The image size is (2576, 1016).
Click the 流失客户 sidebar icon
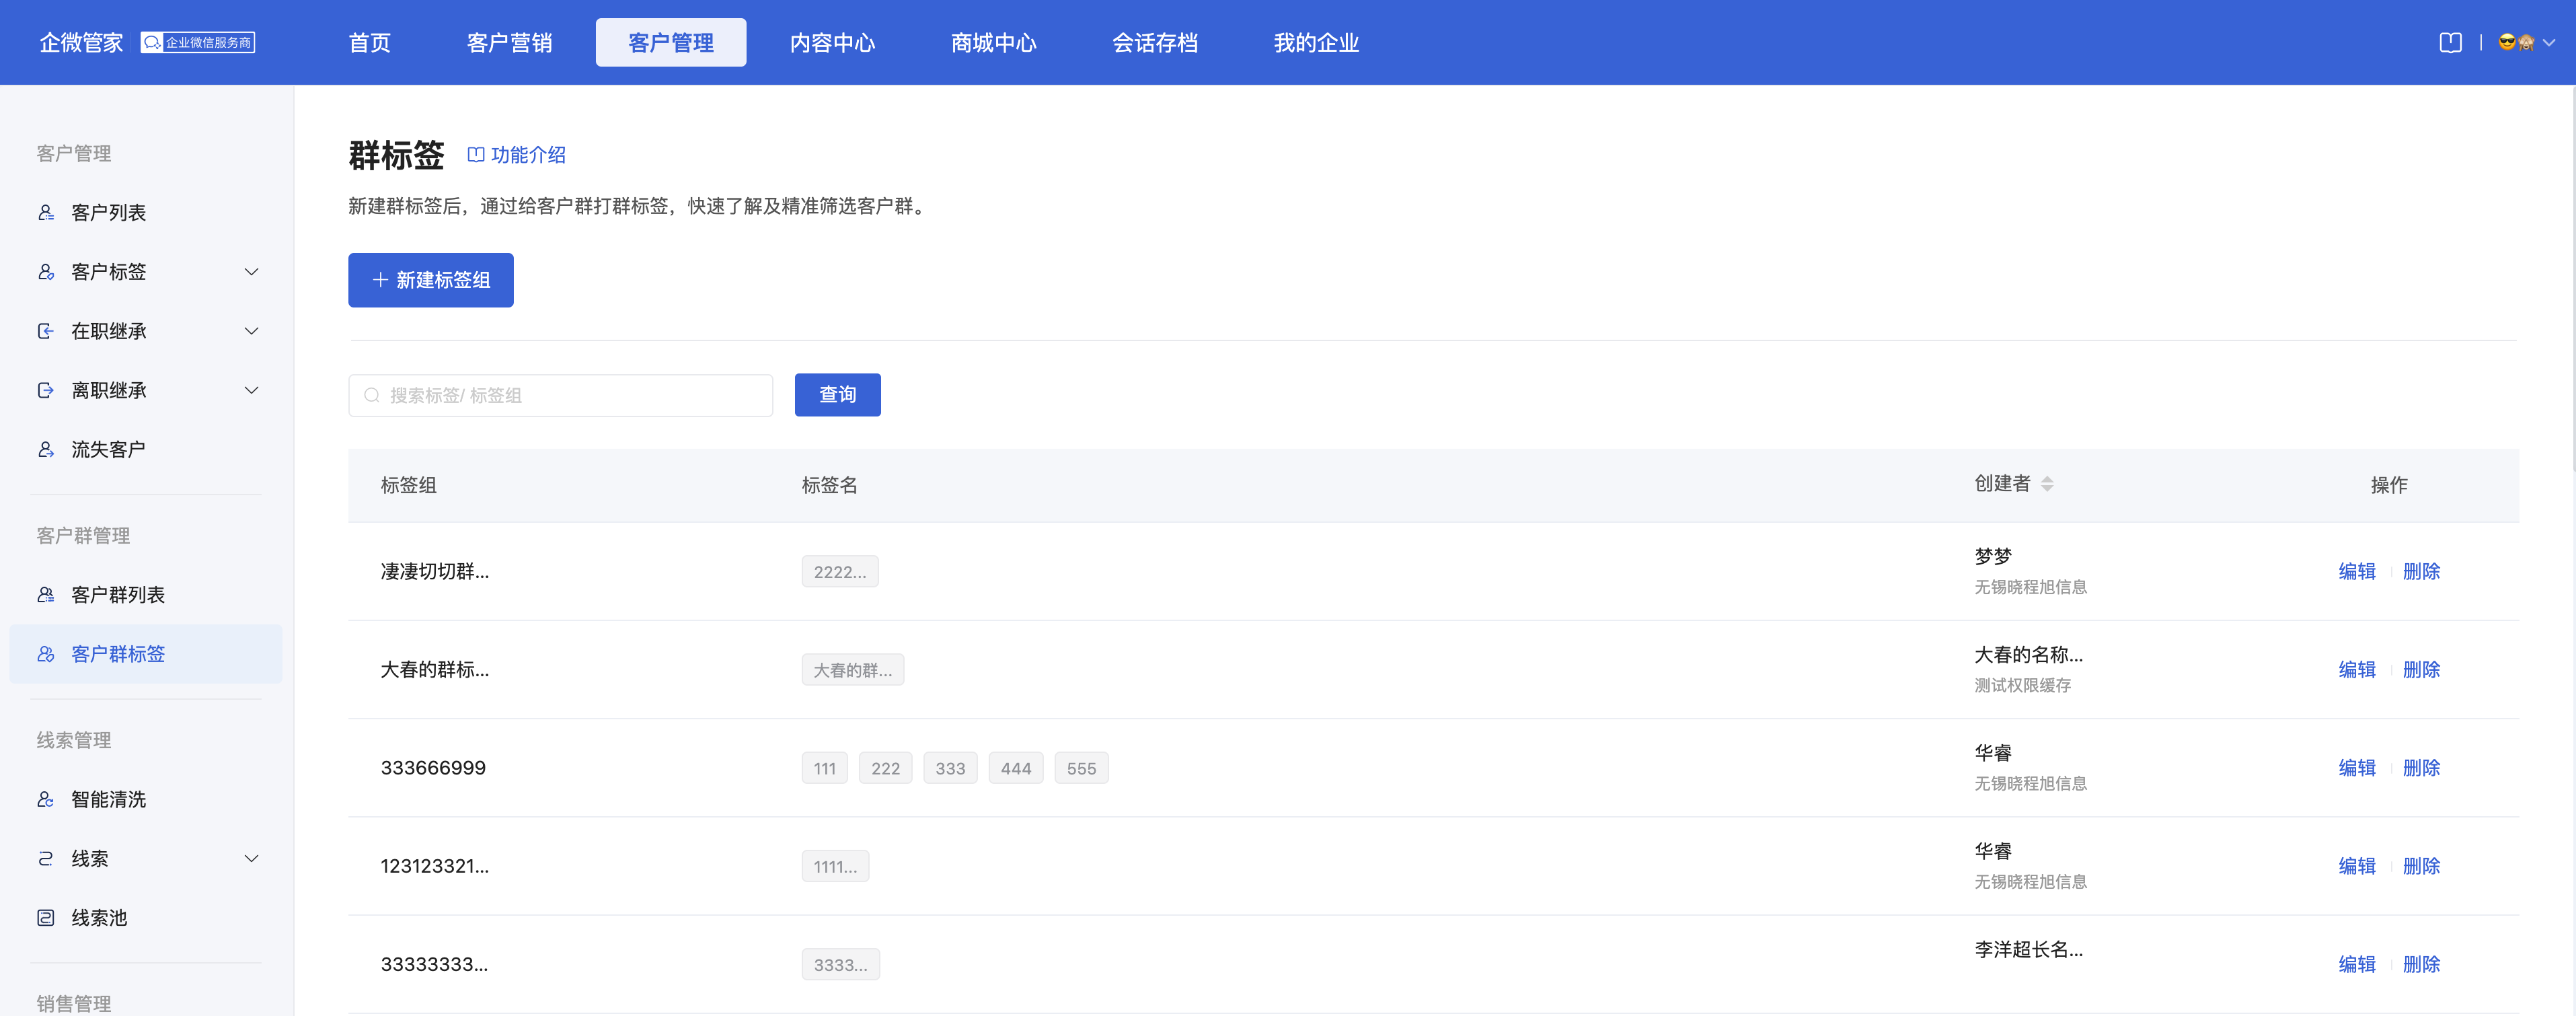coord(46,449)
